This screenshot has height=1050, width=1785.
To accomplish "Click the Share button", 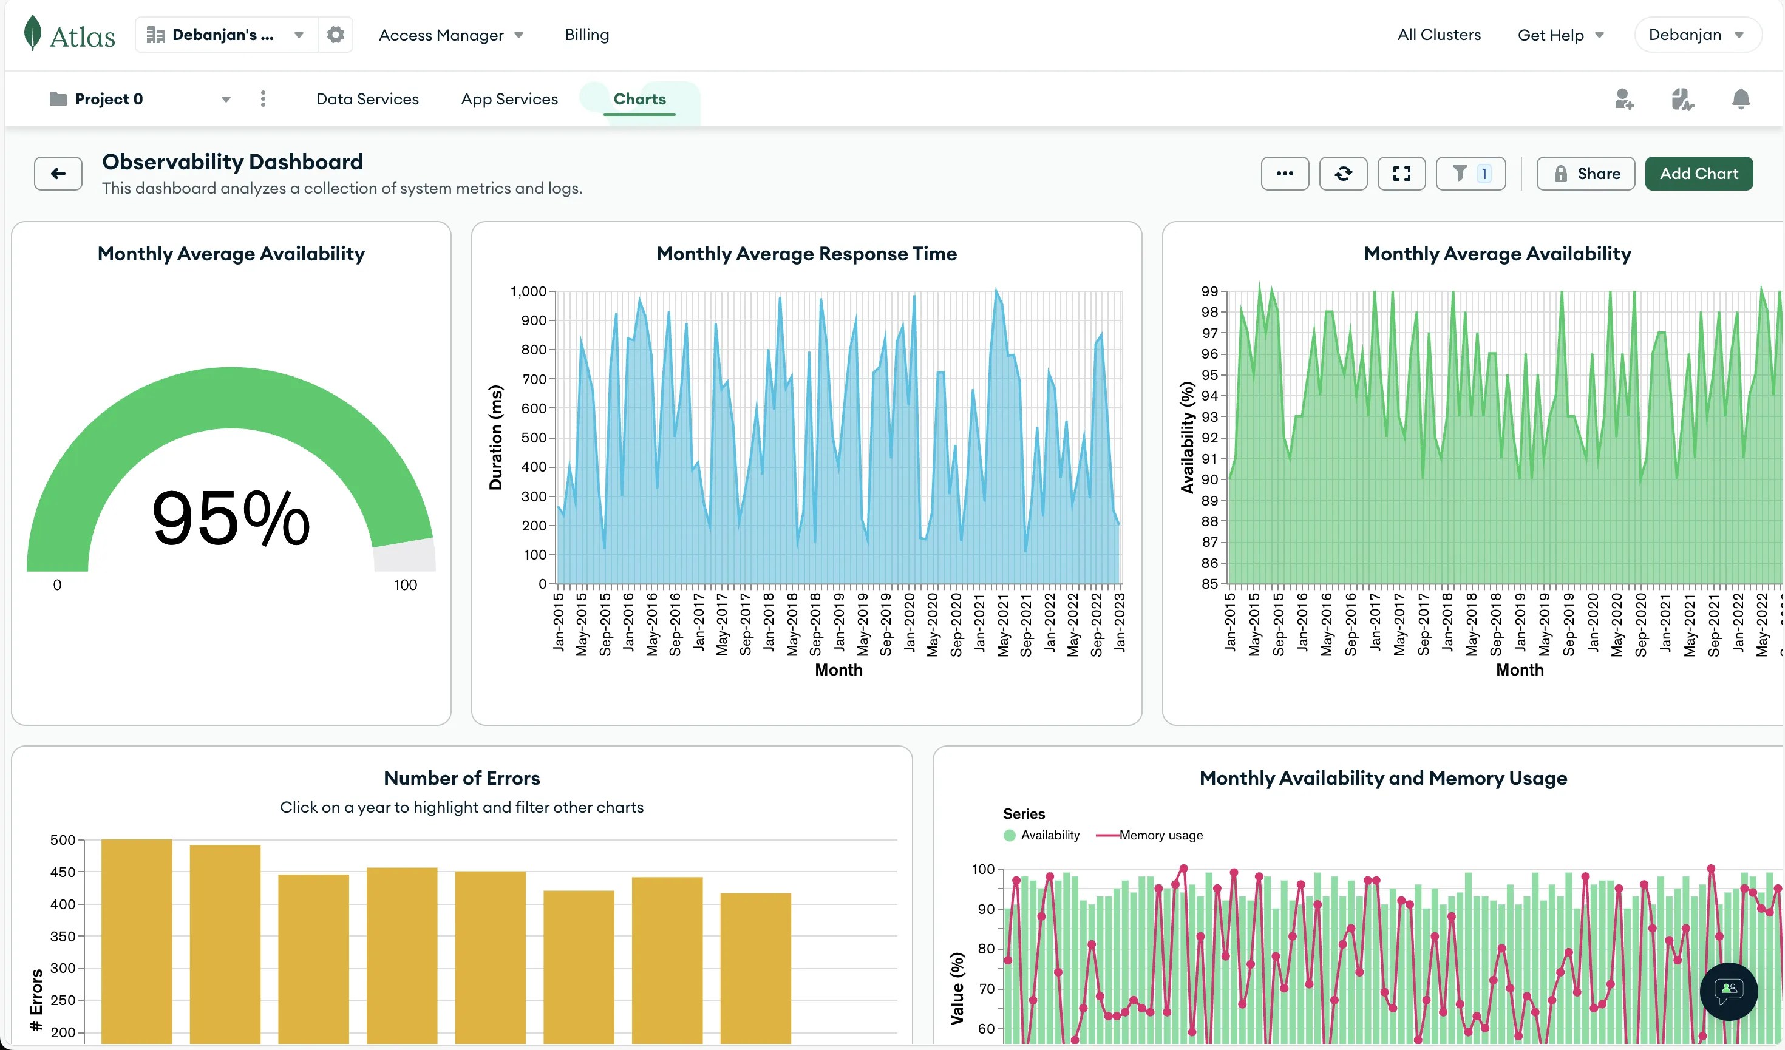I will 1585,174.
